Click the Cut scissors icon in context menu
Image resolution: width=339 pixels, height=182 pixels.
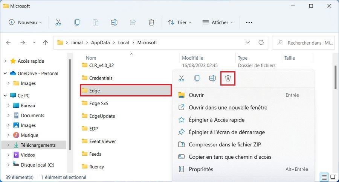click(181, 78)
